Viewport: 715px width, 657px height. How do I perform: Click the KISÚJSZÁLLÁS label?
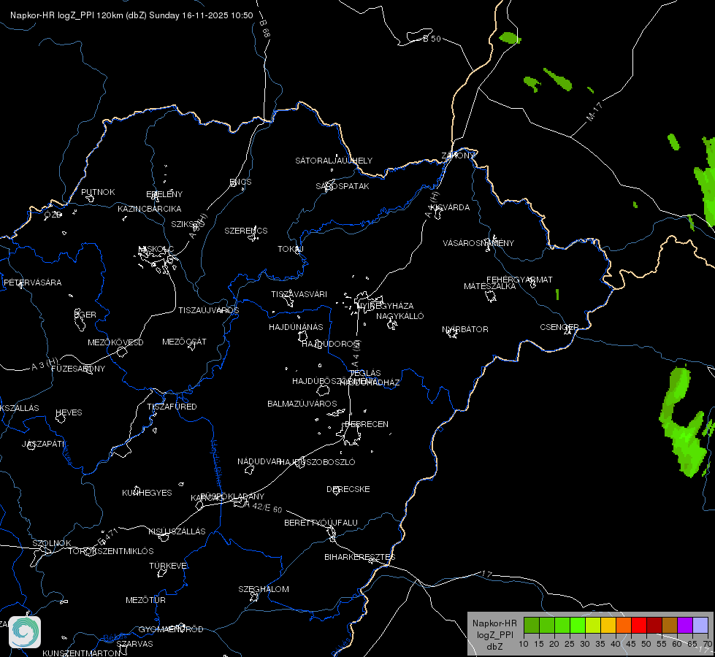click(x=177, y=531)
